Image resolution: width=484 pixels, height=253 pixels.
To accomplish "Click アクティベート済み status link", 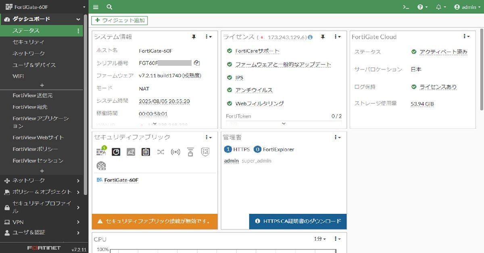I will point(443,52).
